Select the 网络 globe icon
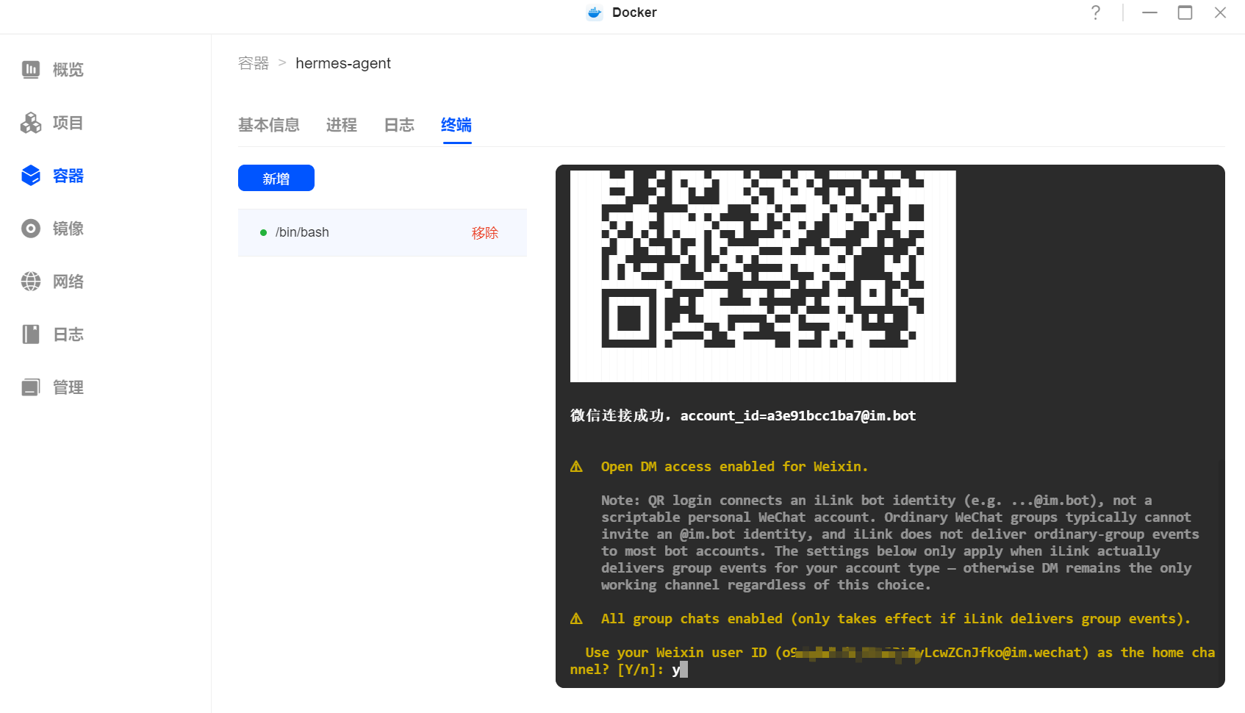This screenshot has width=1245, height=713. [x=31, y=282]
